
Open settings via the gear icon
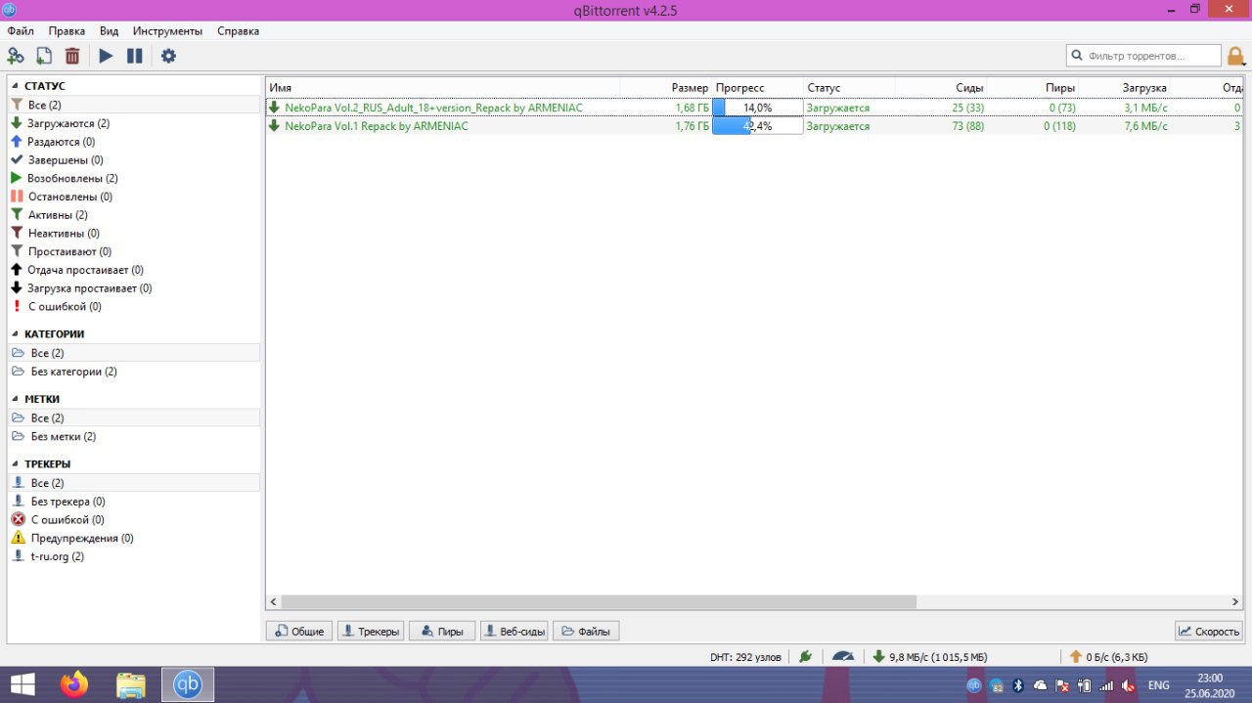point(168,56)
